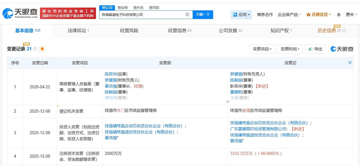Open notifications via the bell icon in header

pyautogui.click(x=339, y=15)
